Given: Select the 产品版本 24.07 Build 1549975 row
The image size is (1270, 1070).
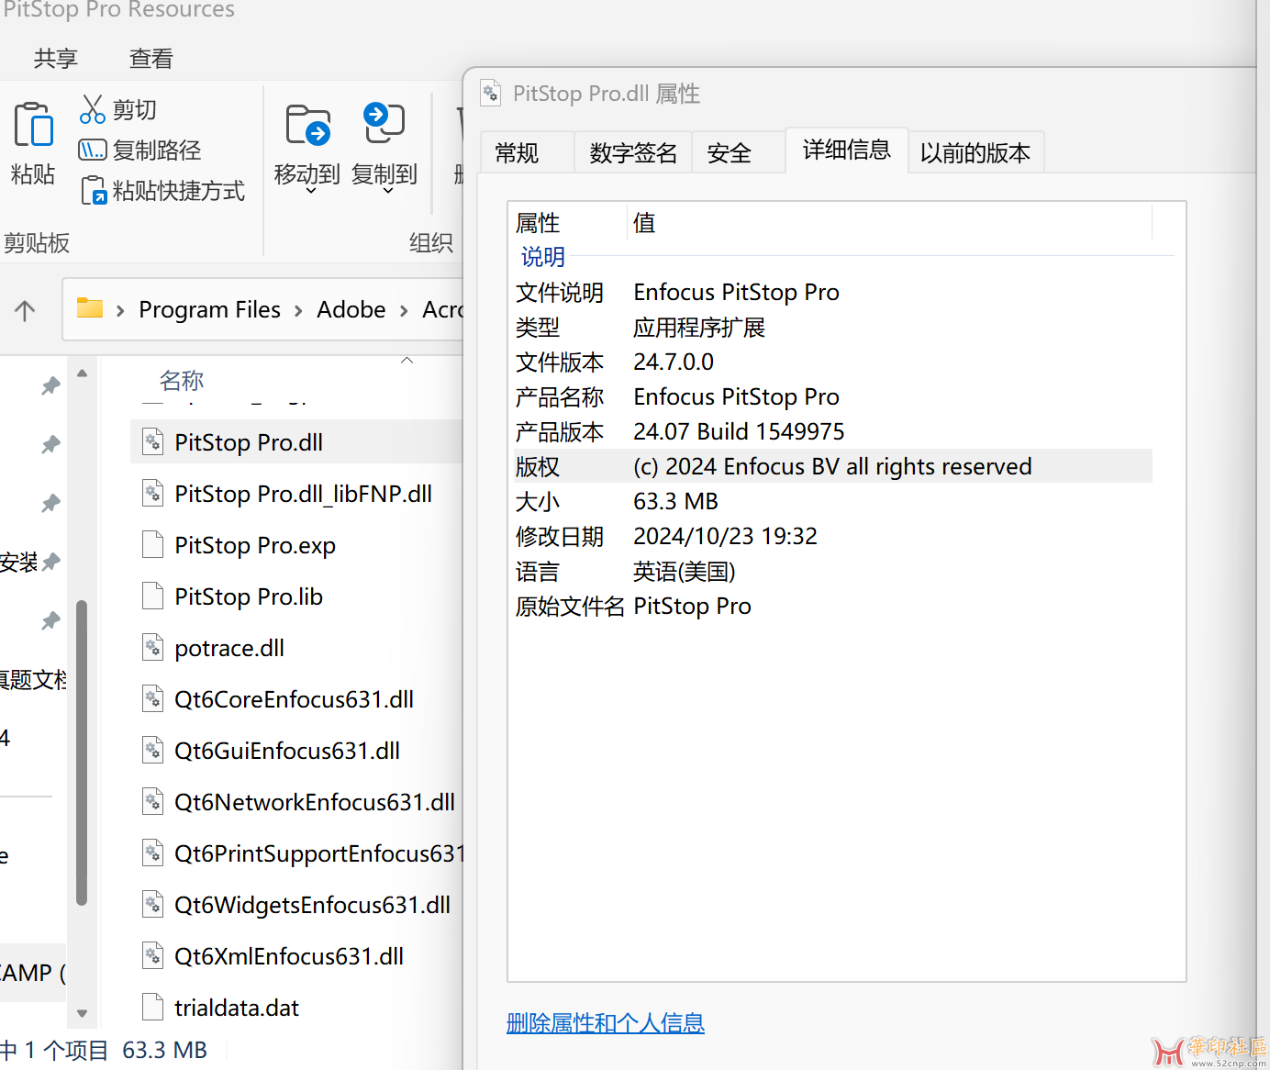Looking at the screenshot, I should pos(831,431).
